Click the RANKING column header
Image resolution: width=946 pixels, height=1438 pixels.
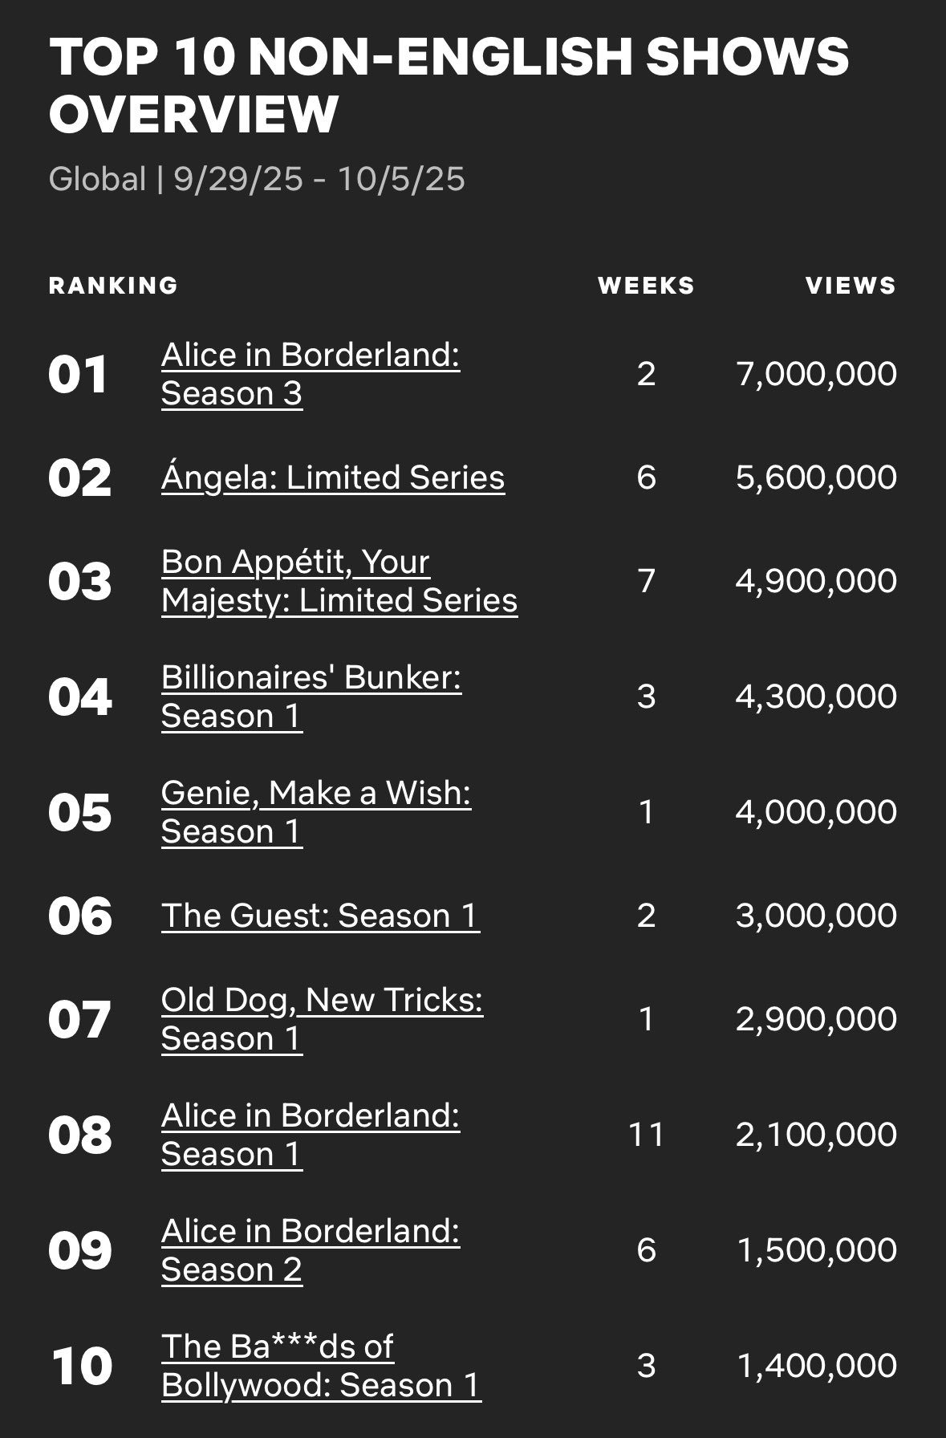click(x=113, y=286)
